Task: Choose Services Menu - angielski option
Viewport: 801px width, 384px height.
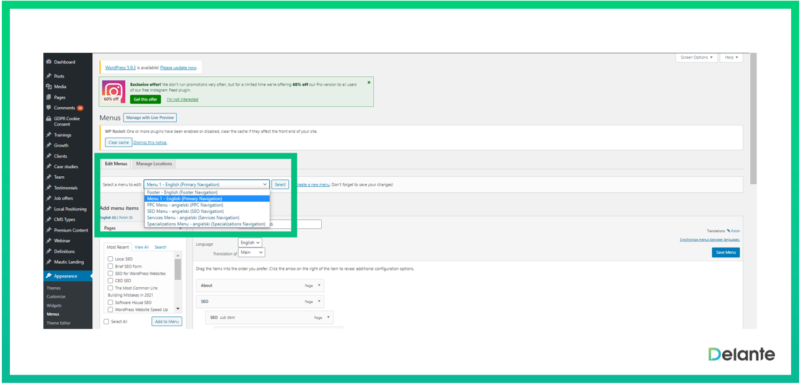Action: (x=207, y=218)
